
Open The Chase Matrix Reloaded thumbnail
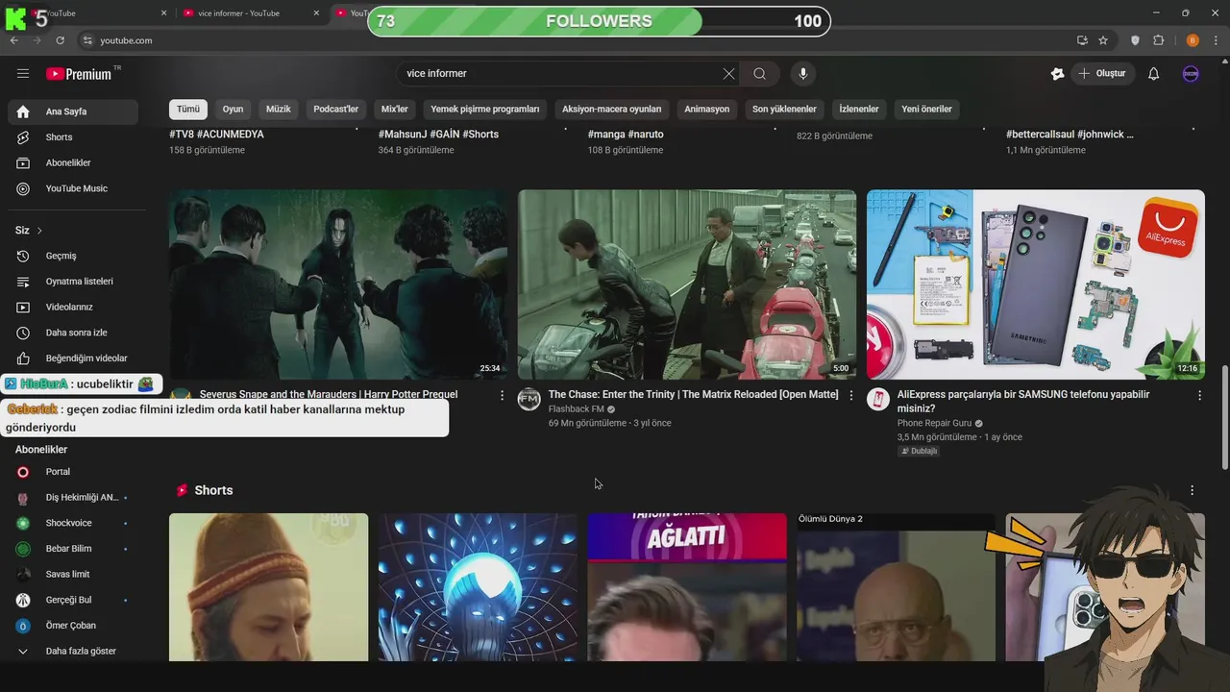pyautogui.click(x=687, y=284)
